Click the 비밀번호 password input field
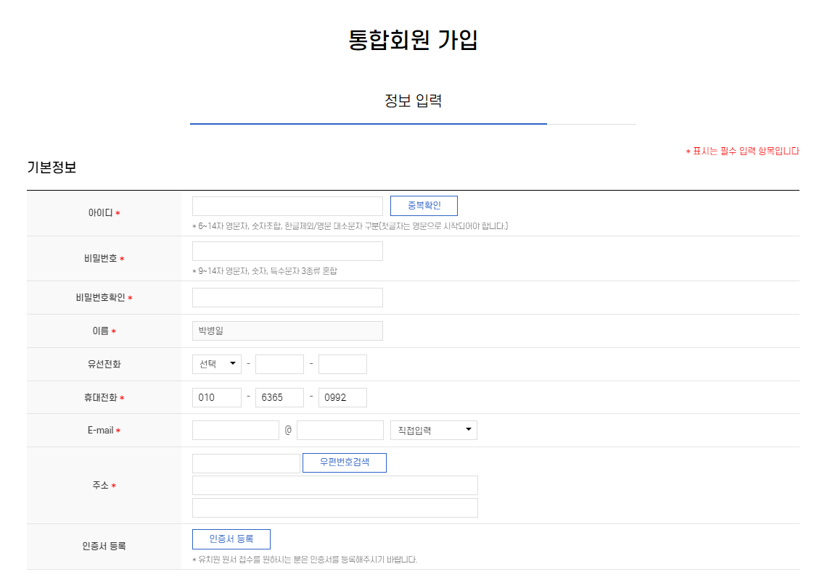Screen dimensions: 822x585 pyautogui.click(x=287, y=250)
